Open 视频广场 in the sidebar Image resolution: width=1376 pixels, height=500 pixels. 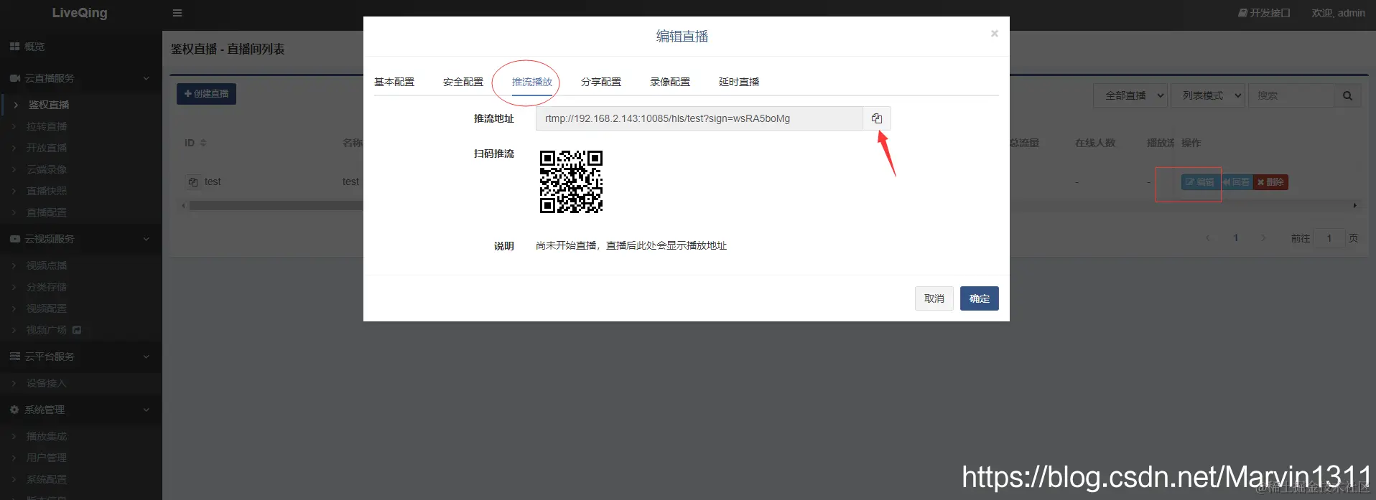coord(81,330)
